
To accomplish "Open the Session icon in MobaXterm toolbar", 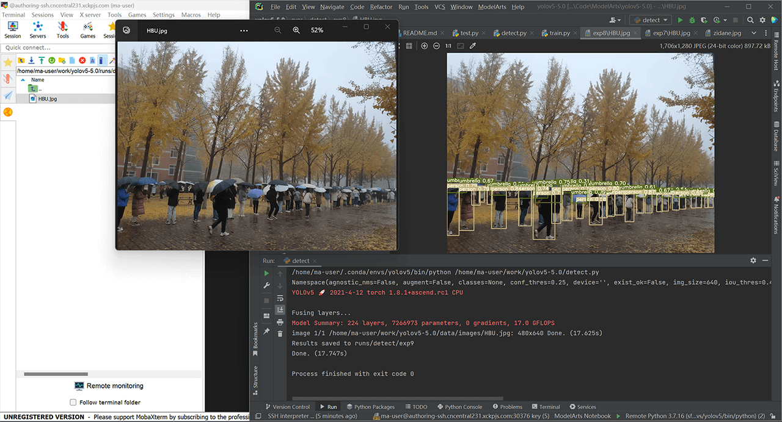I will (12, 29).
